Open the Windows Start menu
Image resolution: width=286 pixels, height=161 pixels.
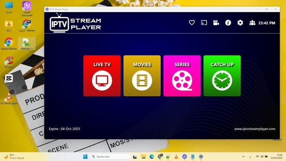click(85, 157)
